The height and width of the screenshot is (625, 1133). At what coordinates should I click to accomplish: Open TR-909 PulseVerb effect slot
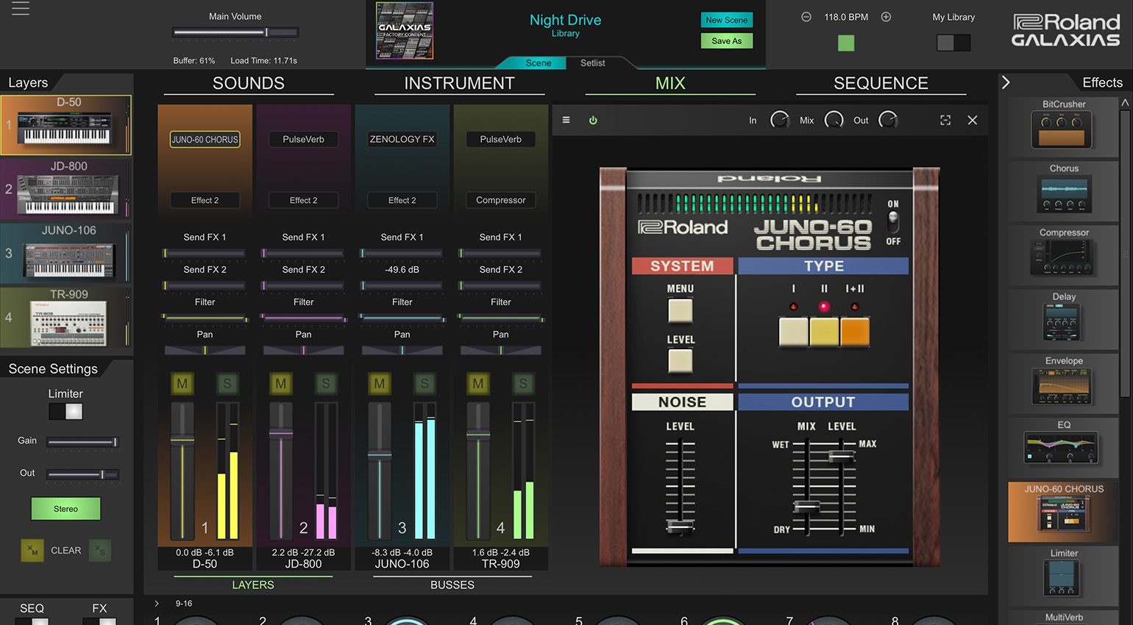click(x=501, y=139)
